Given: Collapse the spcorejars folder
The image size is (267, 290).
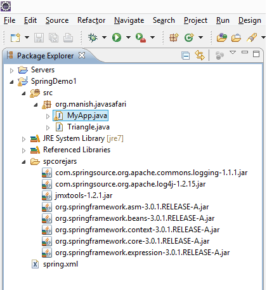Looking at the screenshot, I should 23,162.
